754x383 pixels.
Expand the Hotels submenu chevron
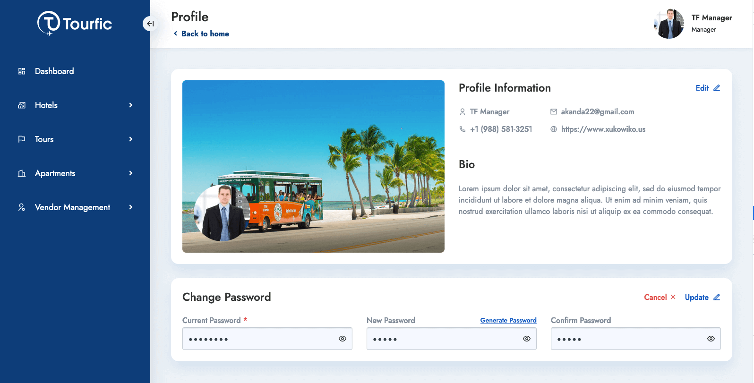(131, 105)
